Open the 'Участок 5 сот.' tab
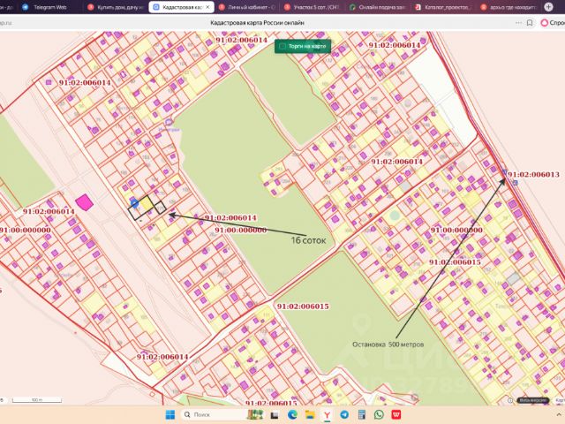The width and height of the screenshot is (565, 424). (x=312, y=7)
